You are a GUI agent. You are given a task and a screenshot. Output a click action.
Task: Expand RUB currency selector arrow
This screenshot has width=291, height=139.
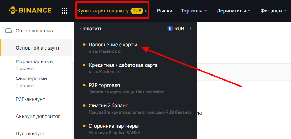[190, 29]
